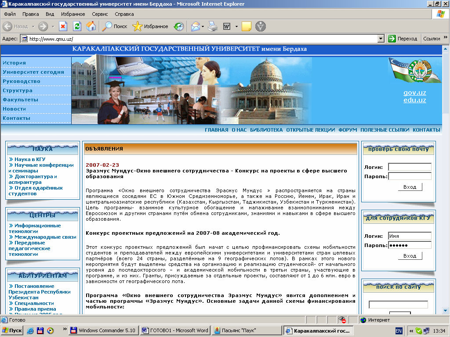Open the History clock icon
This screenshot has width=450, height=337.
pos(179,27)
